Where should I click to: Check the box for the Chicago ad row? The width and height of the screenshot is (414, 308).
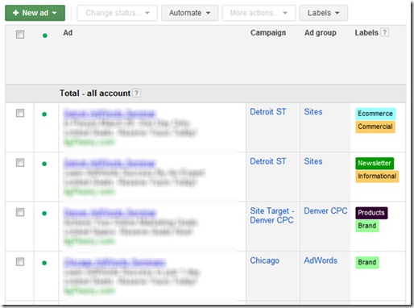pos(20,261)
